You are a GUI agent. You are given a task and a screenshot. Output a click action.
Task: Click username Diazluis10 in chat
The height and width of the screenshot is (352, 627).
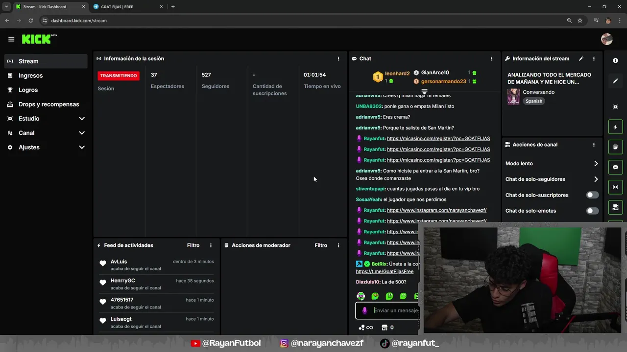click(x=368, y=282)
